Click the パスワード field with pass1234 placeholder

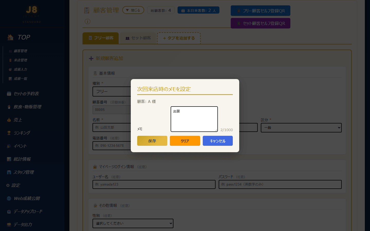point(280,184)
